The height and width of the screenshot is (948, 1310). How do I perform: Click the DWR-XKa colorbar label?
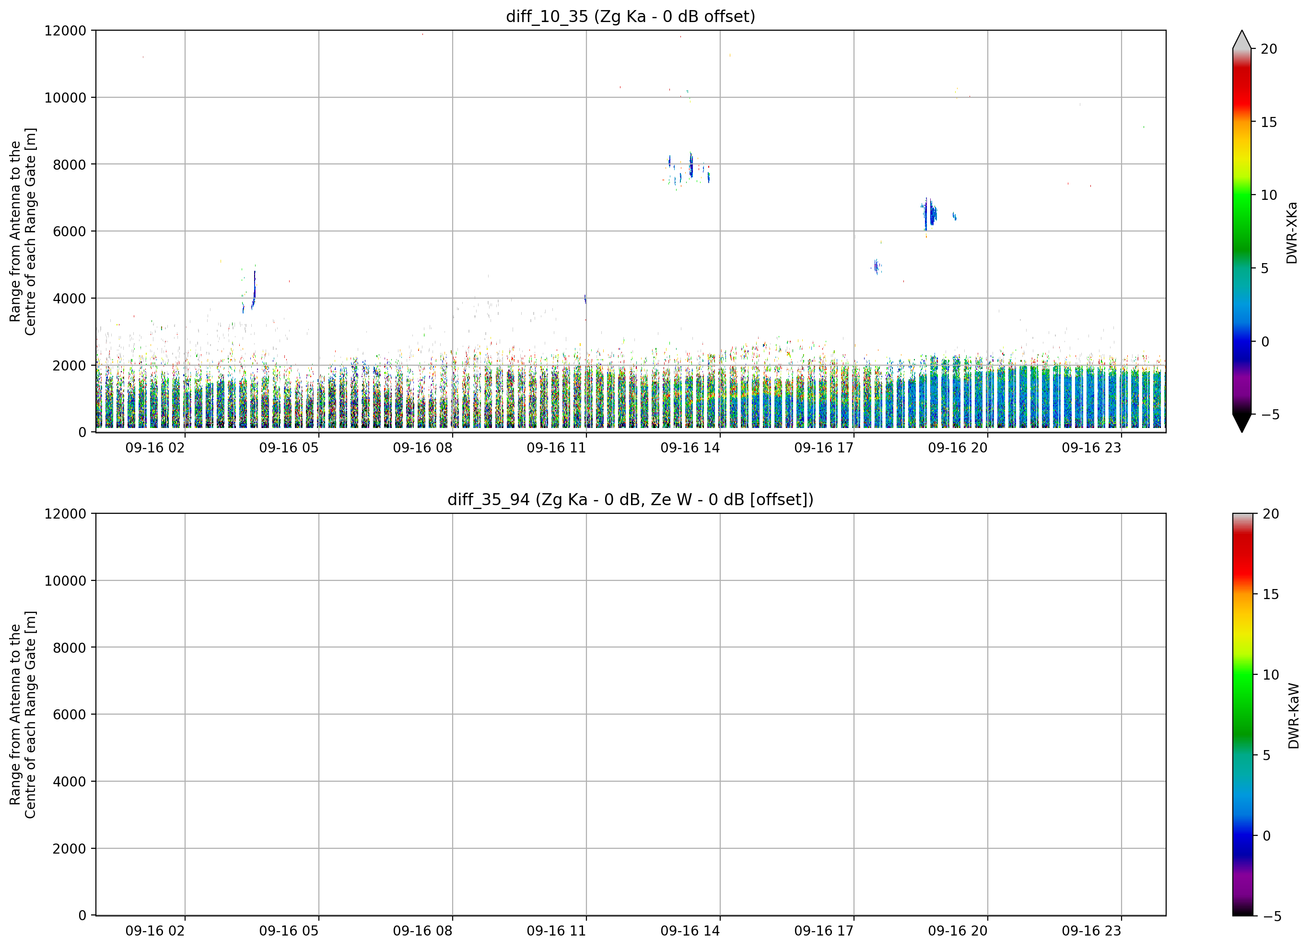(x=1292, y=232)
